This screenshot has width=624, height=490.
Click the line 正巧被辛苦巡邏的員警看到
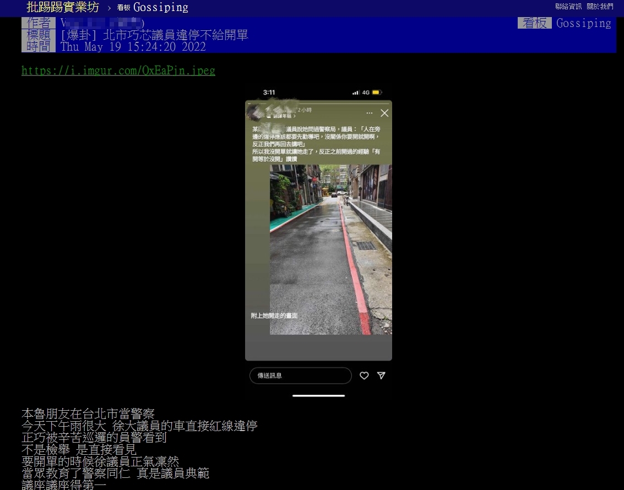point(94,438)
